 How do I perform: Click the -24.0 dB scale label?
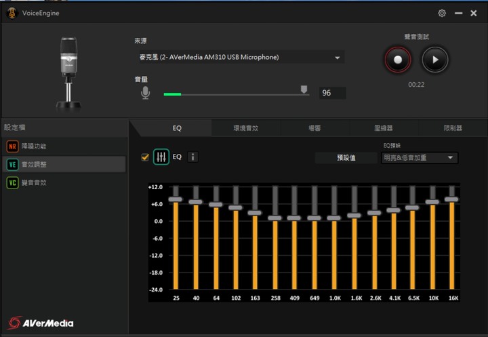click(156, 290)
